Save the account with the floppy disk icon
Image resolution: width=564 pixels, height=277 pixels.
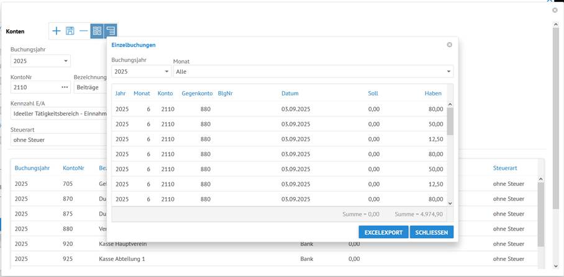pos(70,30)
